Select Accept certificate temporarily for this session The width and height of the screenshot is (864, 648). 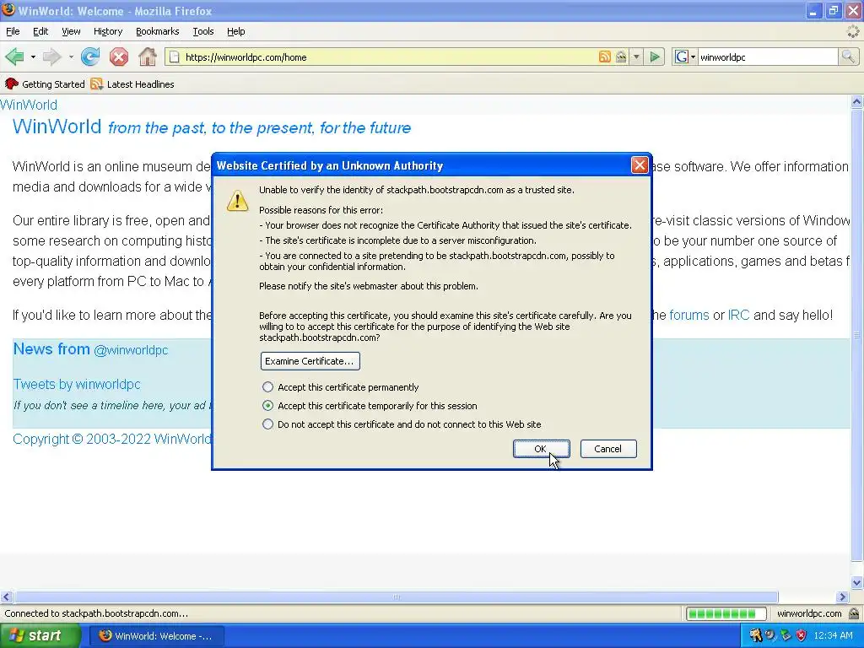(370, 406)
